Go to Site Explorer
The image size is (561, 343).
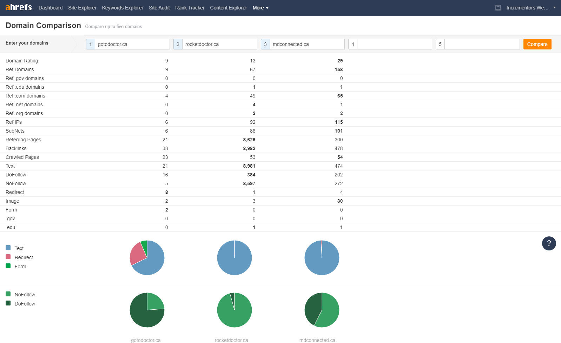click(82, 8)
